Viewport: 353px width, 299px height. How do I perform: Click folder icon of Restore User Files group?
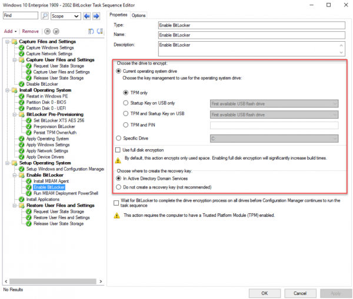click(x=22, y=206)
